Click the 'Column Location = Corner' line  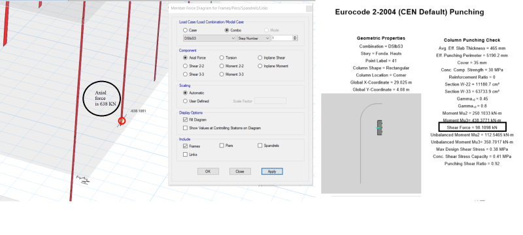[x=381, y=76]
